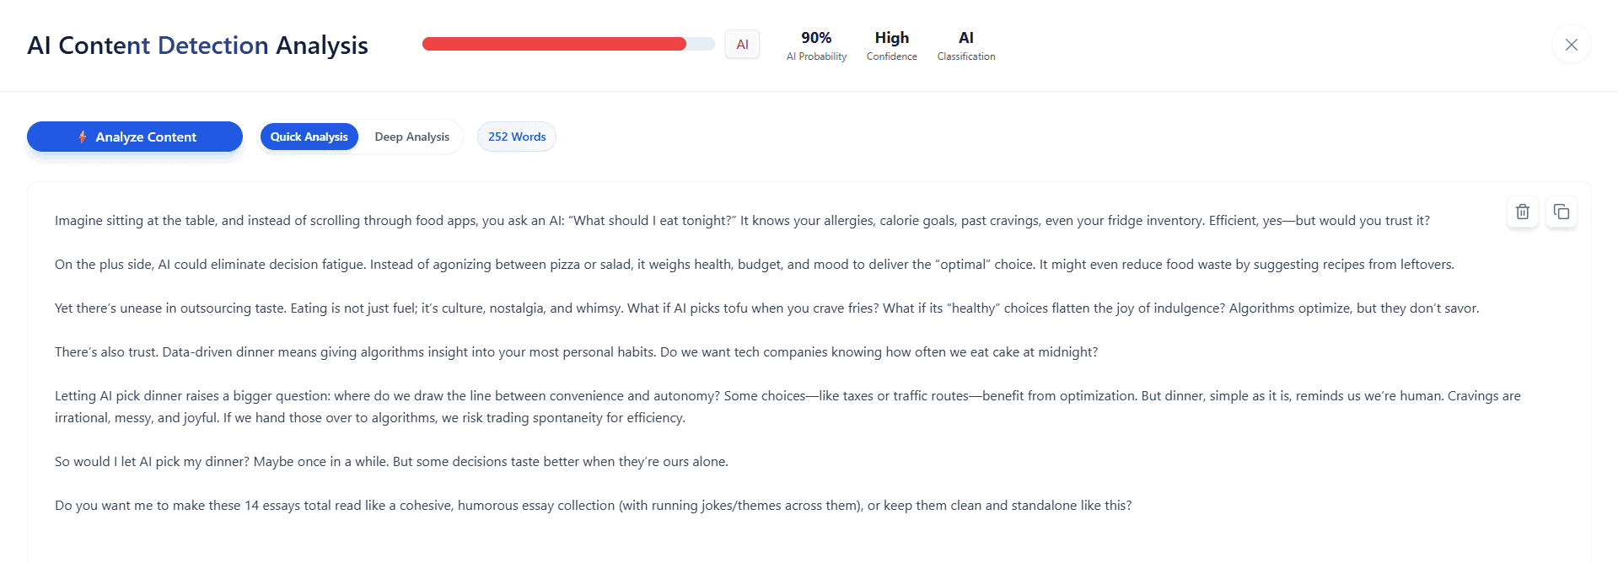Click the 'On the plus side' paragraph
Screen dimensions: 1618x563
755,265
